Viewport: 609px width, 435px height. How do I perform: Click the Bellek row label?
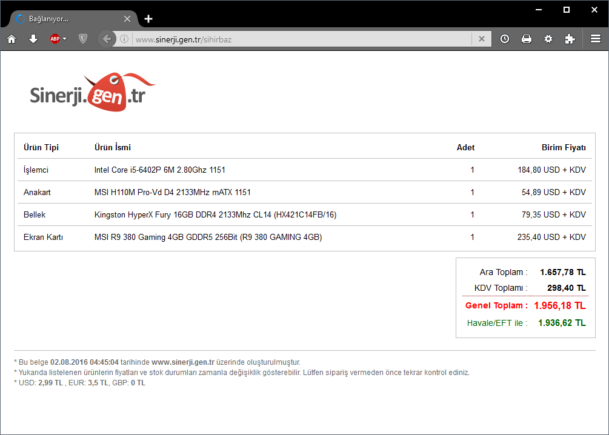click(35, 215)
